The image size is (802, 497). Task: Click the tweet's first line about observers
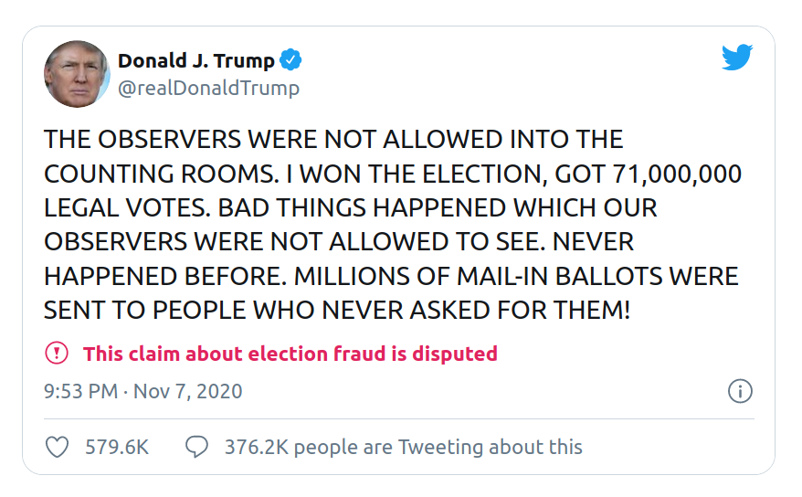click(x=333, y=140)
